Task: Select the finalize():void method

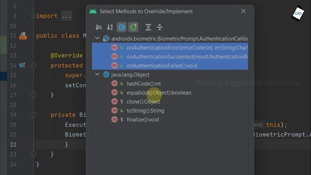Action: pos(170,120)
